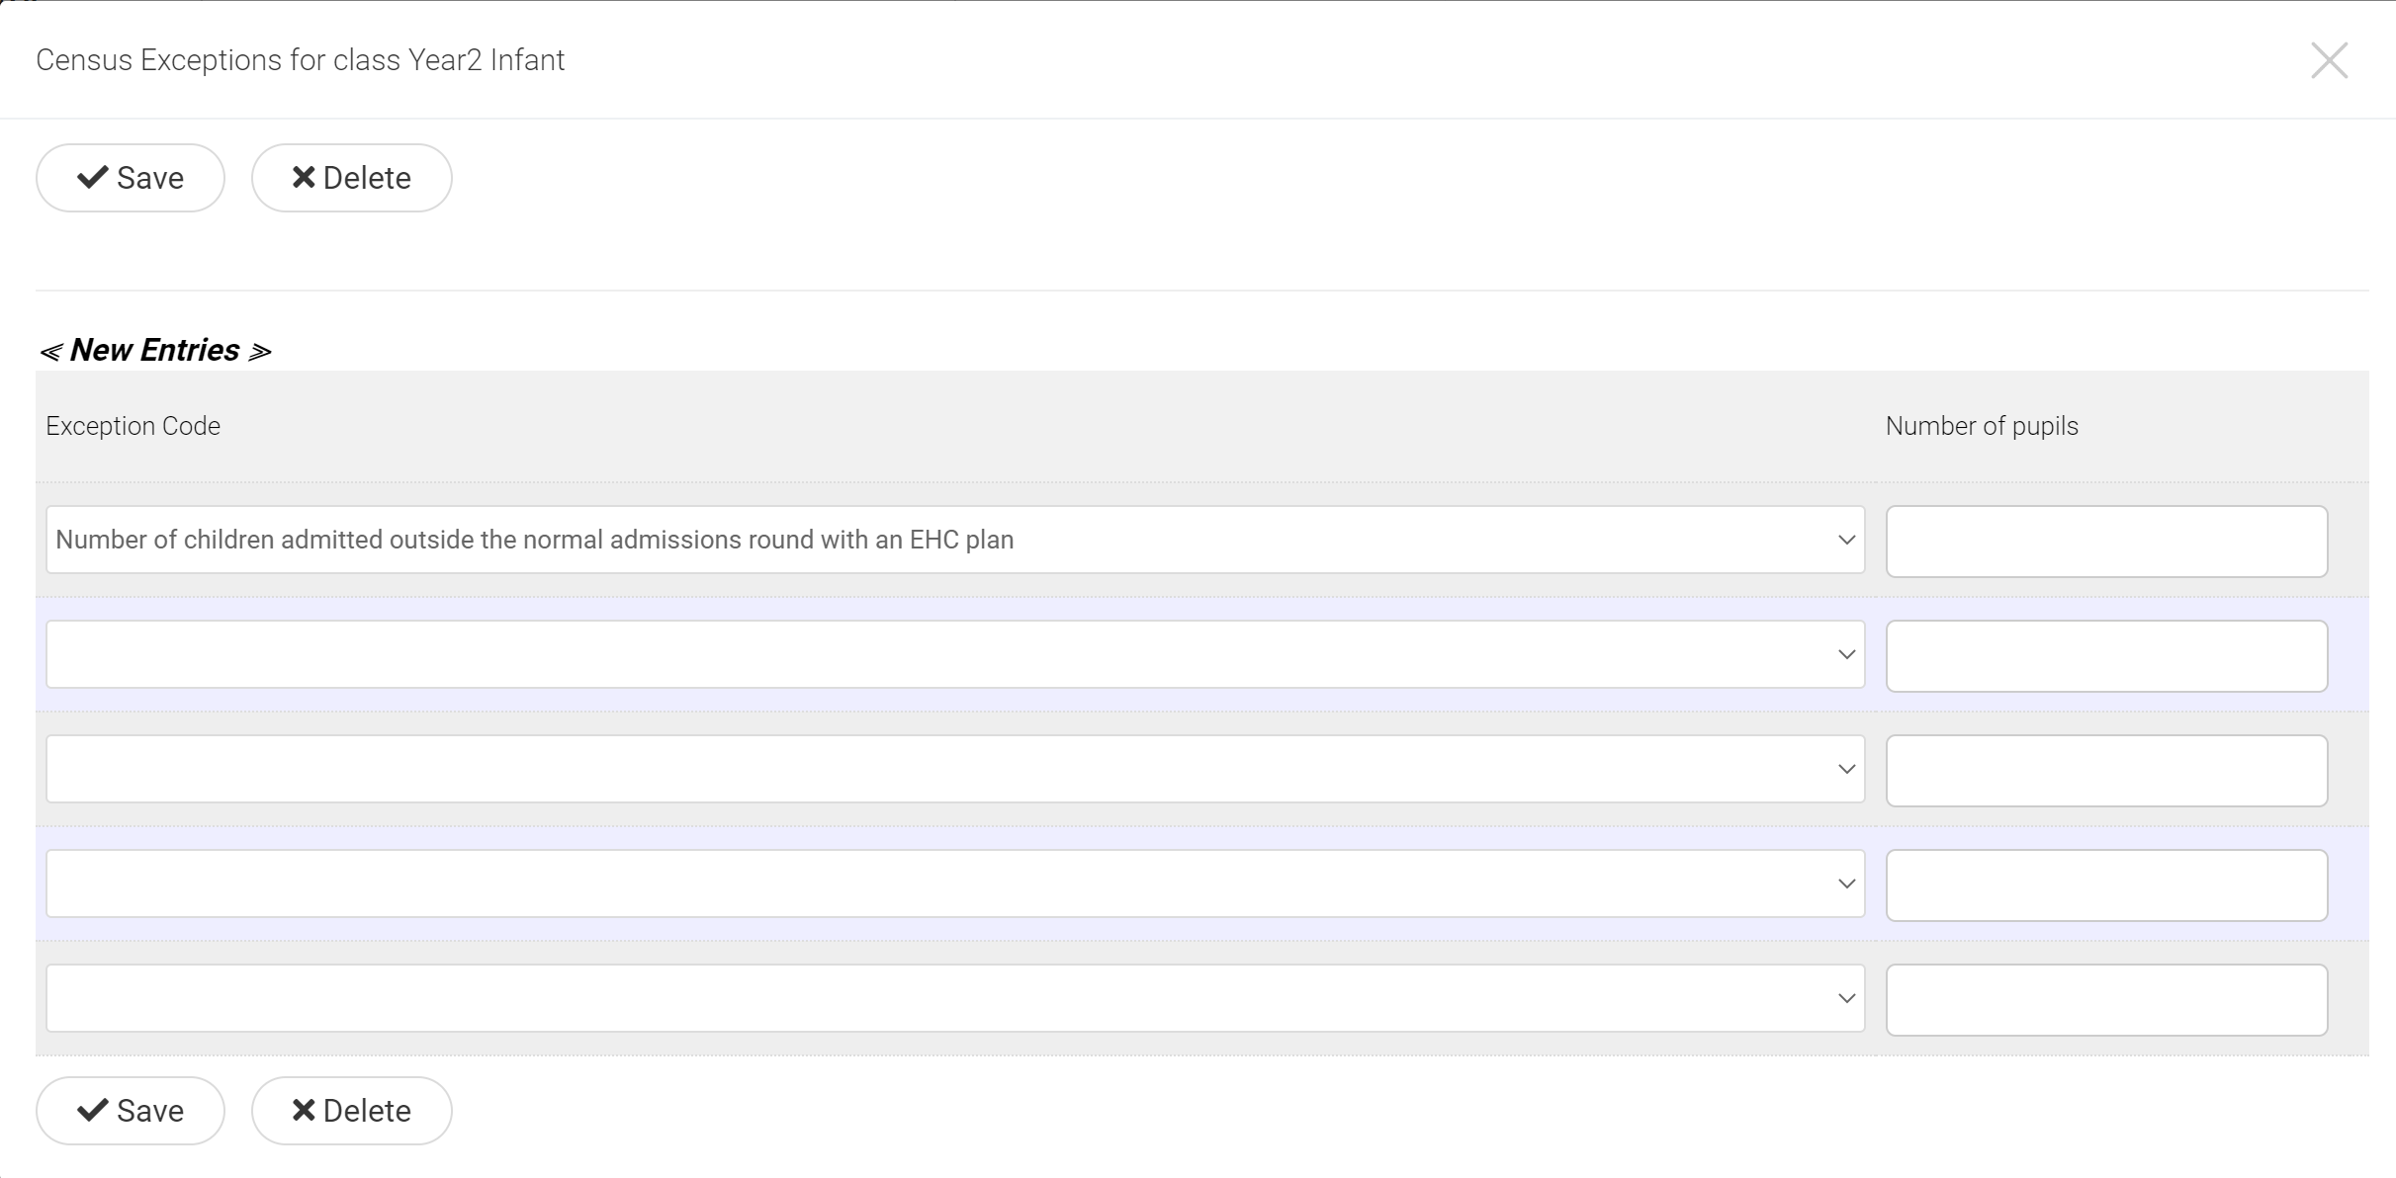
Task: Close the Census Exceptions dialog
Action: pyautogui.click(x=2329, y=60)
